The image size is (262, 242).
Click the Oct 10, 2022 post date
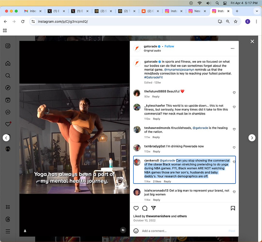(x=144, y=220)
